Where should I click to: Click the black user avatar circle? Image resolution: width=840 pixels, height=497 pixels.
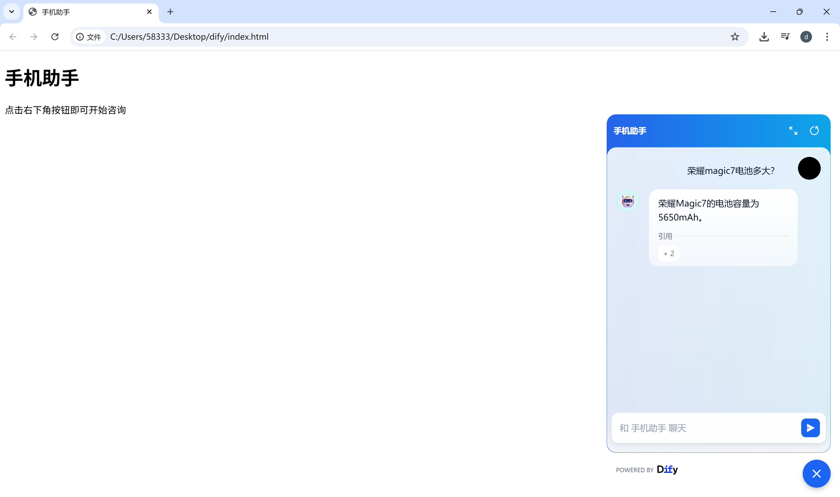coord(809,169)
